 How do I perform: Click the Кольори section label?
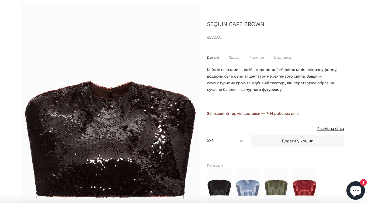(215, 165)
